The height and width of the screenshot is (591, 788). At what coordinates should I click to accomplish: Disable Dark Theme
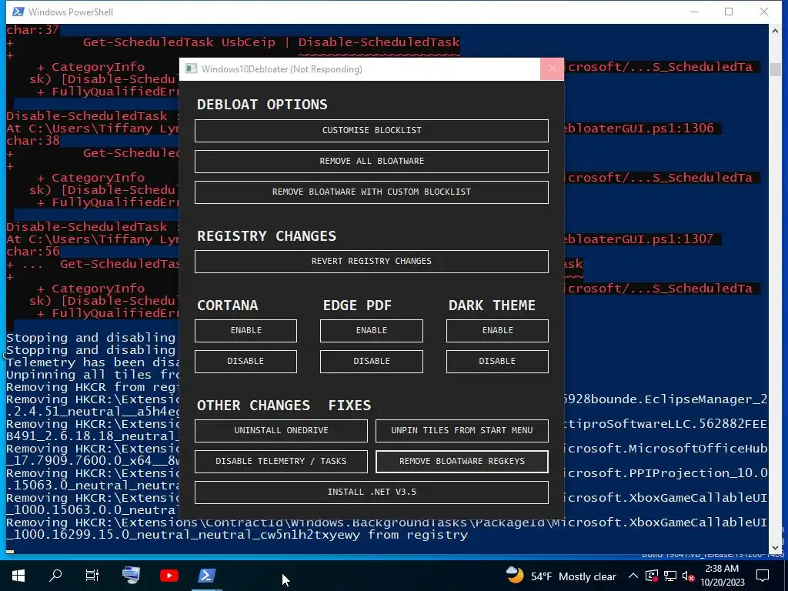pos(497,362)
